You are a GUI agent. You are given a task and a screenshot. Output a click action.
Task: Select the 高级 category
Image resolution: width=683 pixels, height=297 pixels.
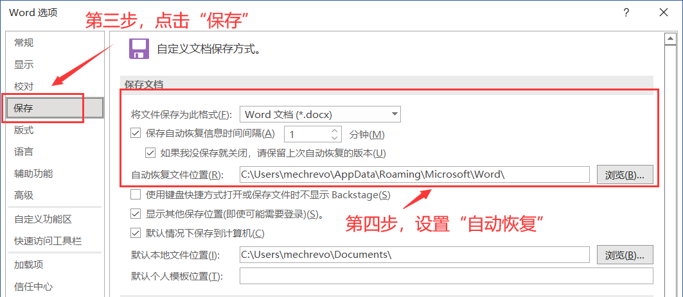tap(24, 195)
